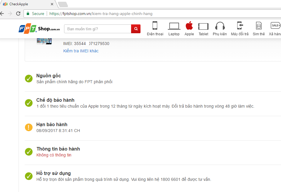Click the warranty date 08/09/2017 8:31:41 CH
Screen dimensions: 281x192
click(x=58, y=131)
